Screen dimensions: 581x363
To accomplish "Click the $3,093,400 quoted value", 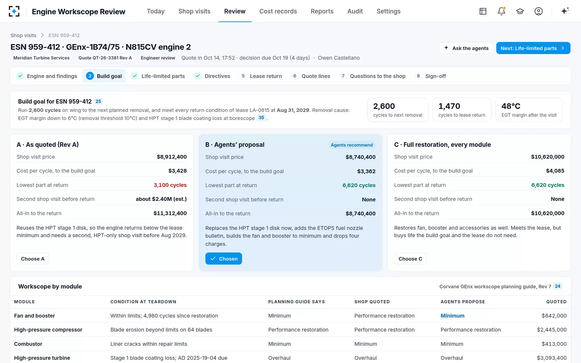I will (x=552, y=358).
